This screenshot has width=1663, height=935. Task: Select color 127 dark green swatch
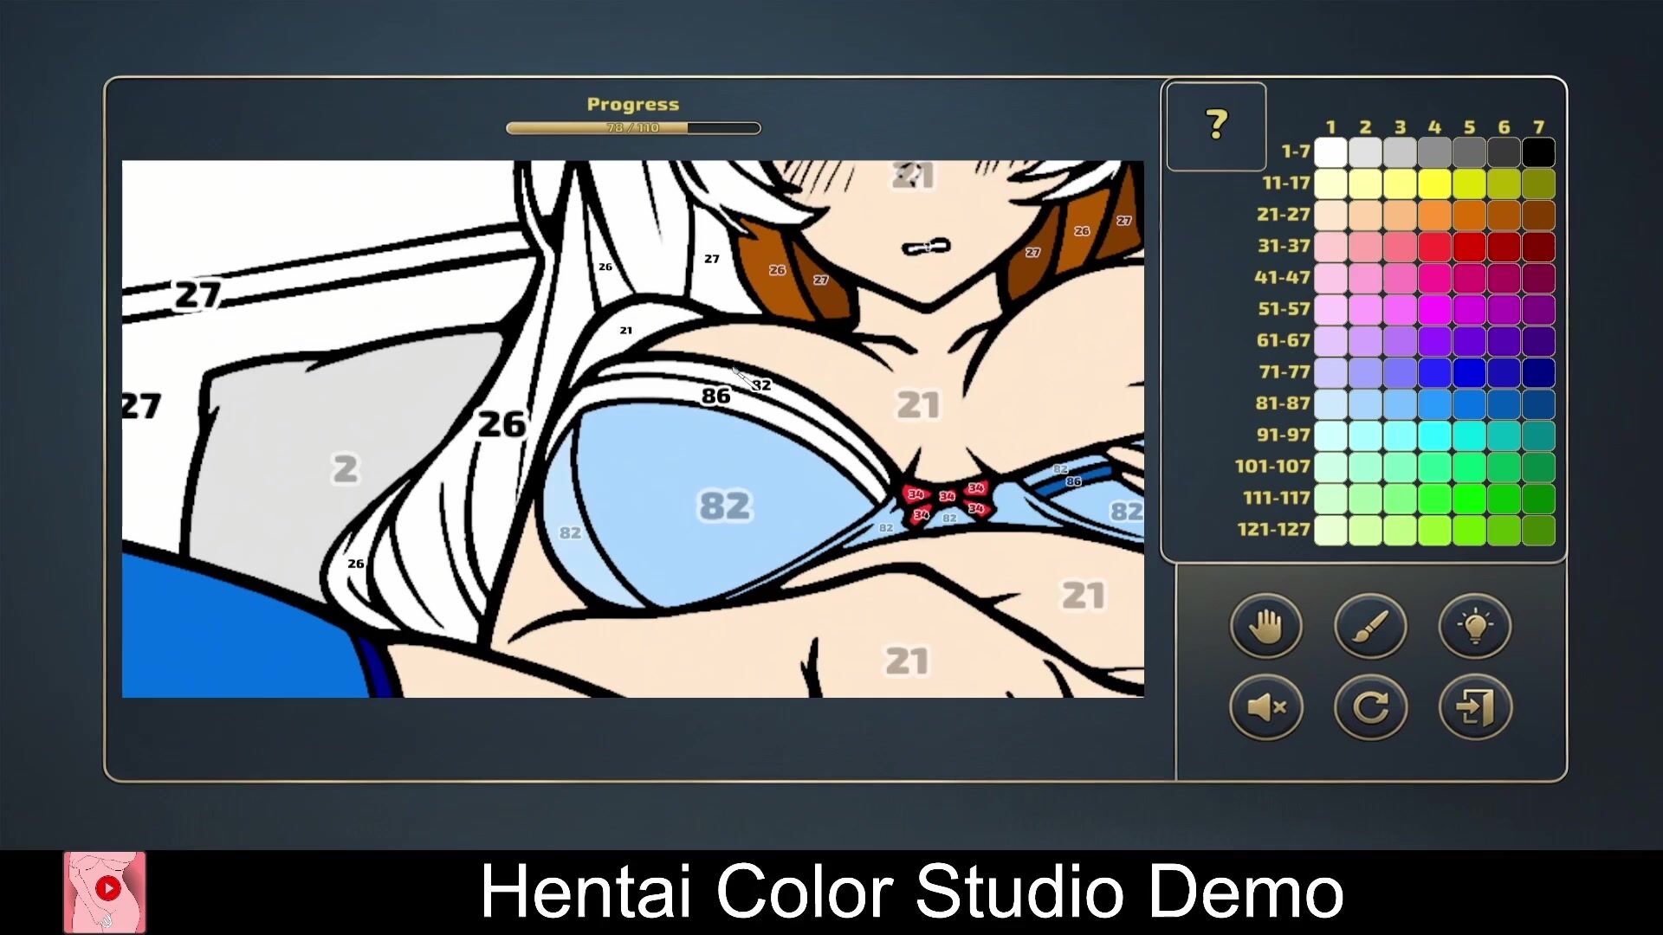pos(1538,530)
